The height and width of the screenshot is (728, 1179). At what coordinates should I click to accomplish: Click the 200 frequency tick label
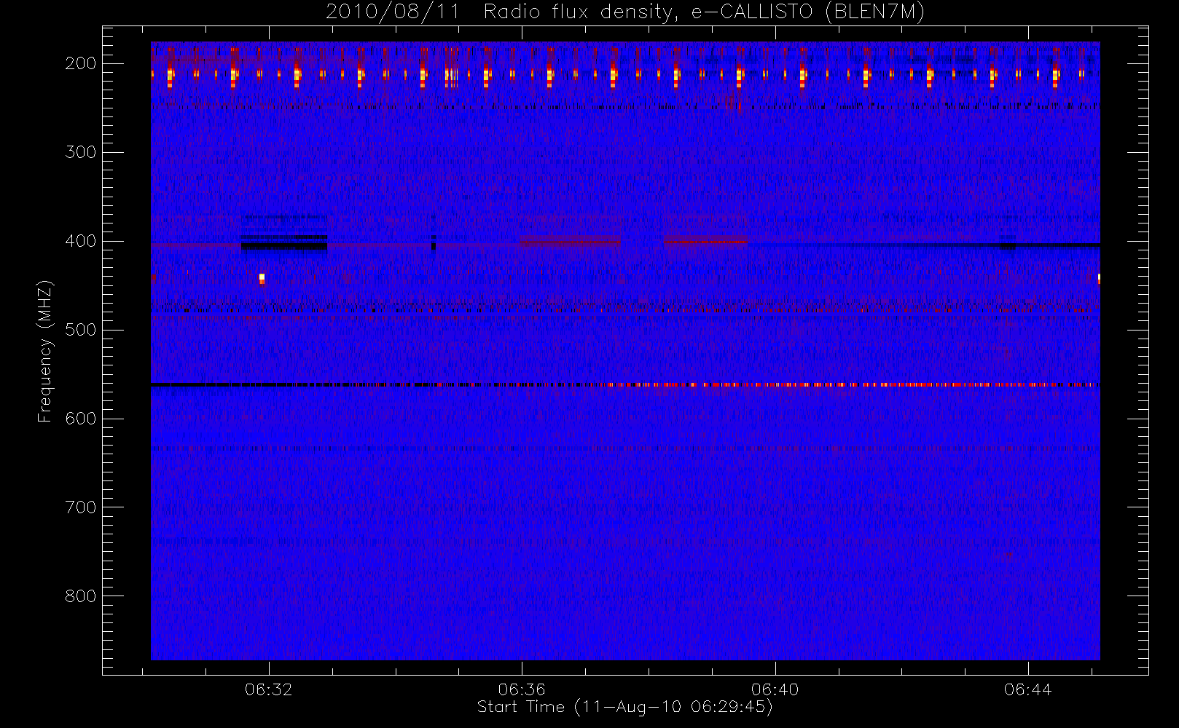click(81, 63)
